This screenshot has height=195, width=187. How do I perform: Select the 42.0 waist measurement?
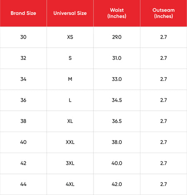[117, 184]
